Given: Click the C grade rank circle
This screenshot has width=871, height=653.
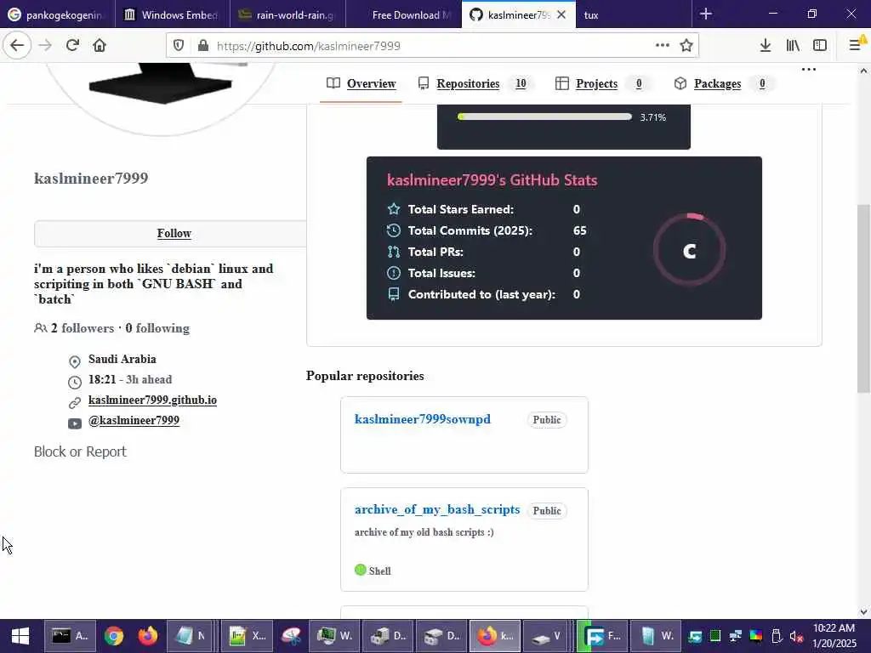Looking at the screenshot, I should click(689, 251).
